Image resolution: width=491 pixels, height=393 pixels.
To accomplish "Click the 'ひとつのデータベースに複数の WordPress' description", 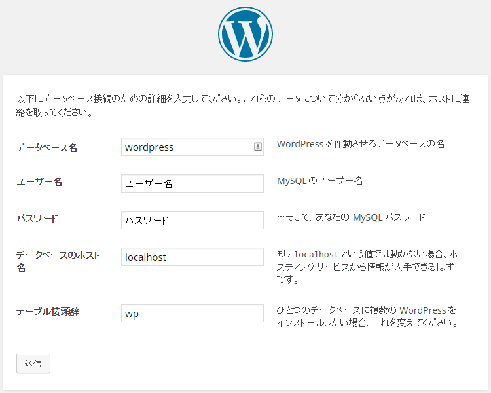I will pos(367,316).
